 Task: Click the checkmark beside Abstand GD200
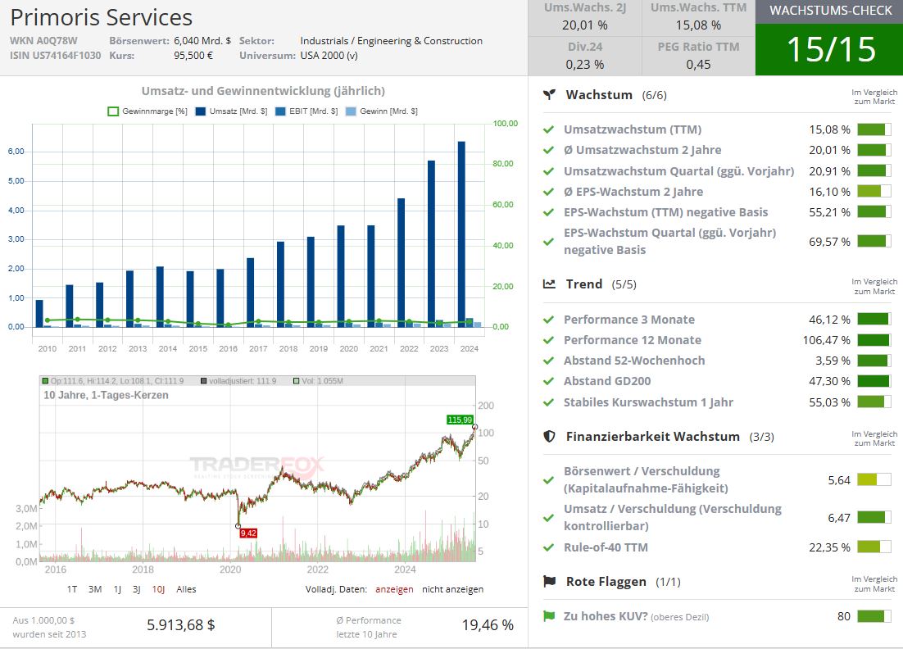(548, 381)
